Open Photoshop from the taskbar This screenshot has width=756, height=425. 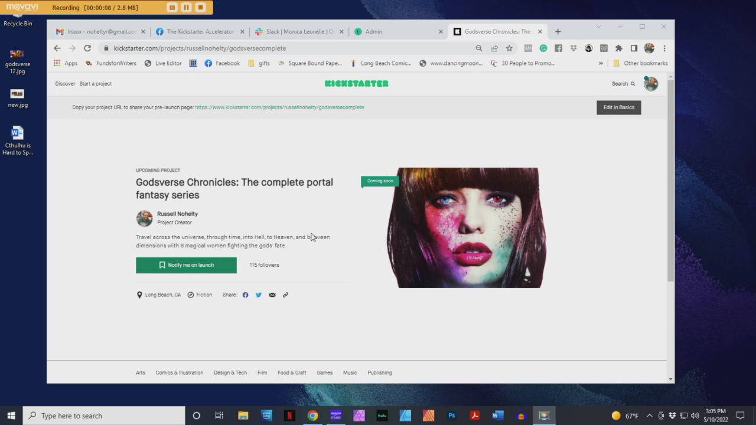click(x=451, y=415)
